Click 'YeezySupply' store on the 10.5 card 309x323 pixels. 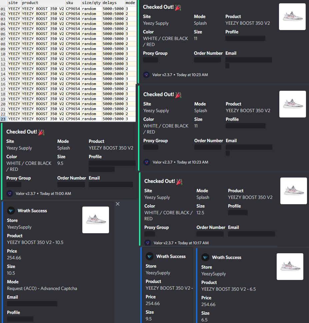coord(19,227)
